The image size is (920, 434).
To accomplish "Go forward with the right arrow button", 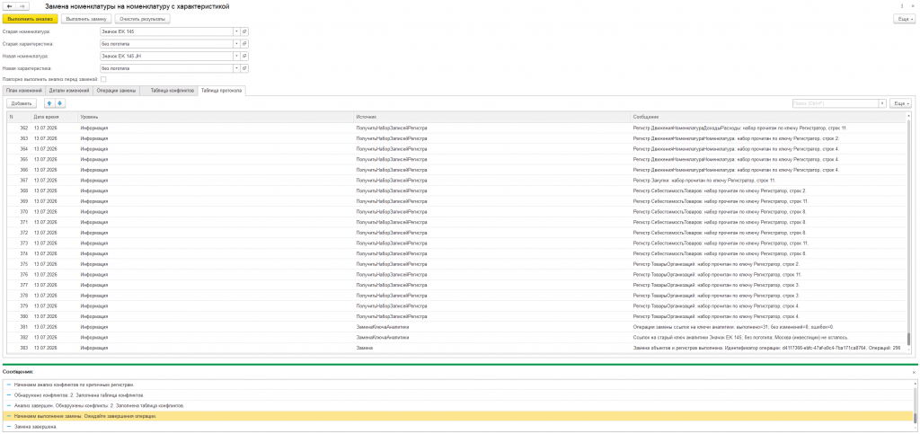I will [22, 6].
